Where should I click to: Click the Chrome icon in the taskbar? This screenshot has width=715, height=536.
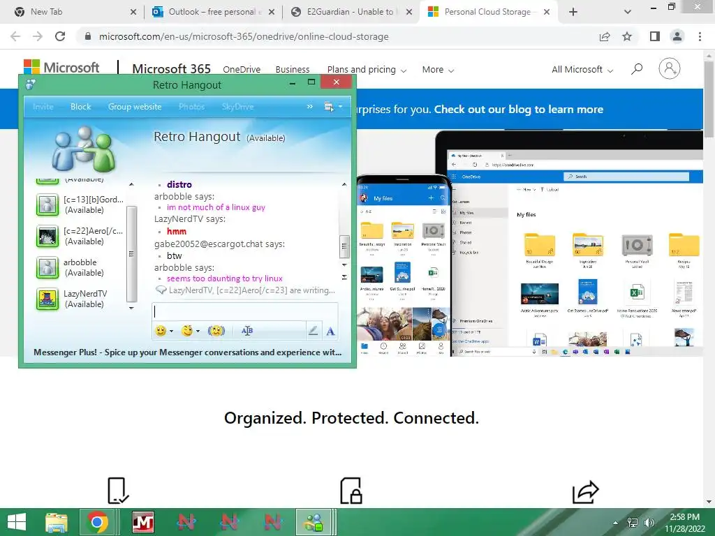[x=96, y=522]
